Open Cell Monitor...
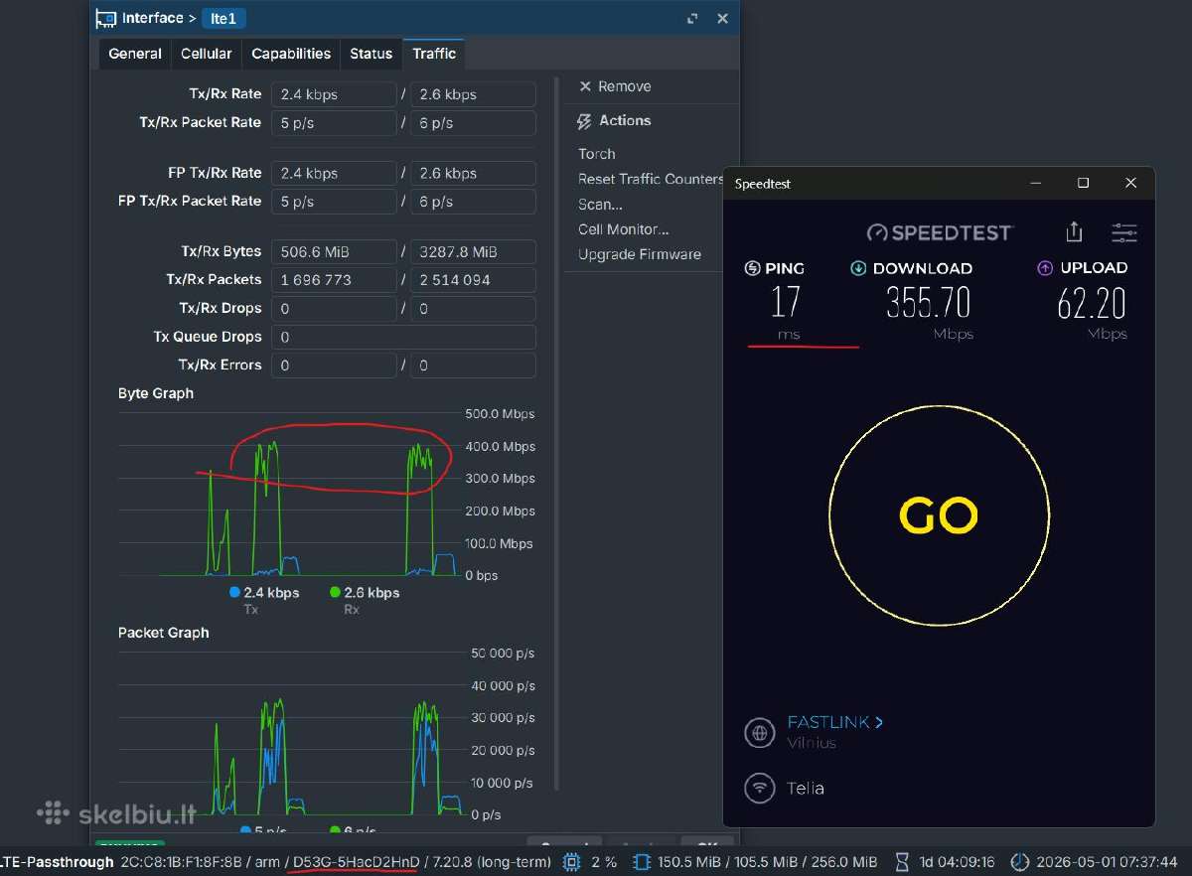 pyautogui.click(x=624, y=229)
